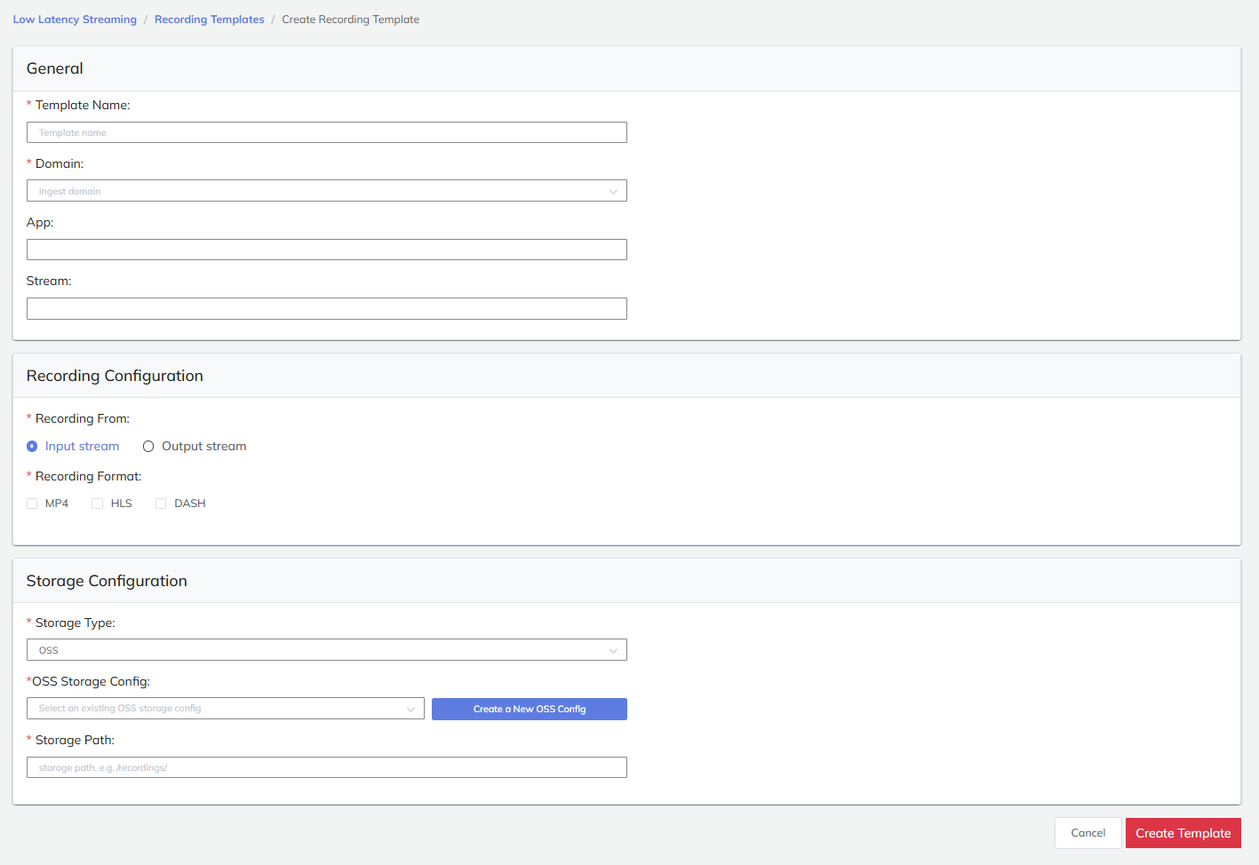Viewport: 1259px width, 865px height.
Task: Click Create a New OSS Config
Action: click(529, 709)
